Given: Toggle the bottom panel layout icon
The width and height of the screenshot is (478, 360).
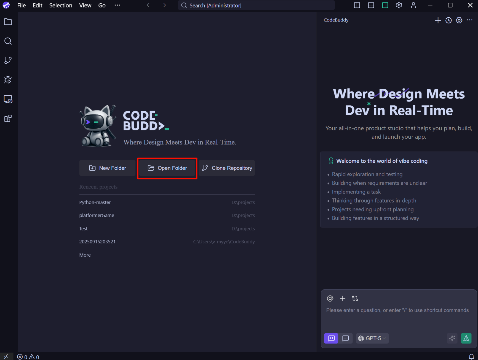Looking at the screenshot, I should click(x=371, y=5).
